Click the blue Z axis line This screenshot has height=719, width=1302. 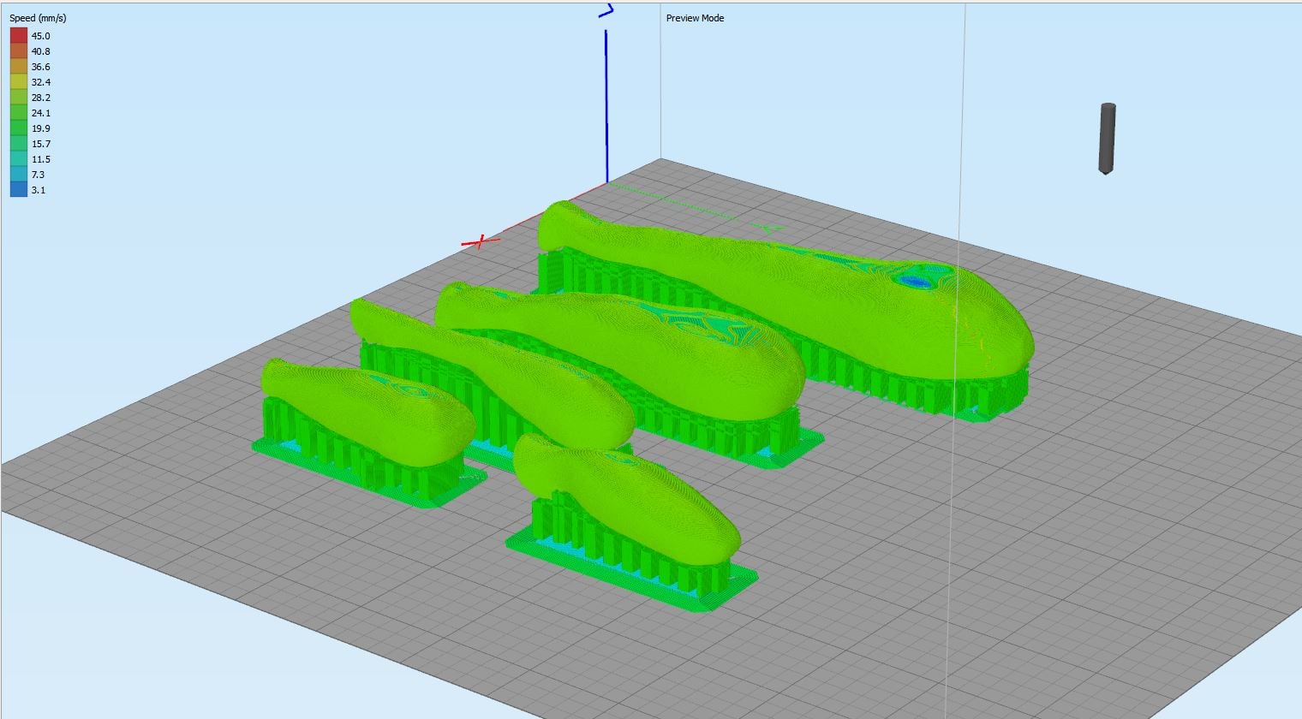point(606,107)
